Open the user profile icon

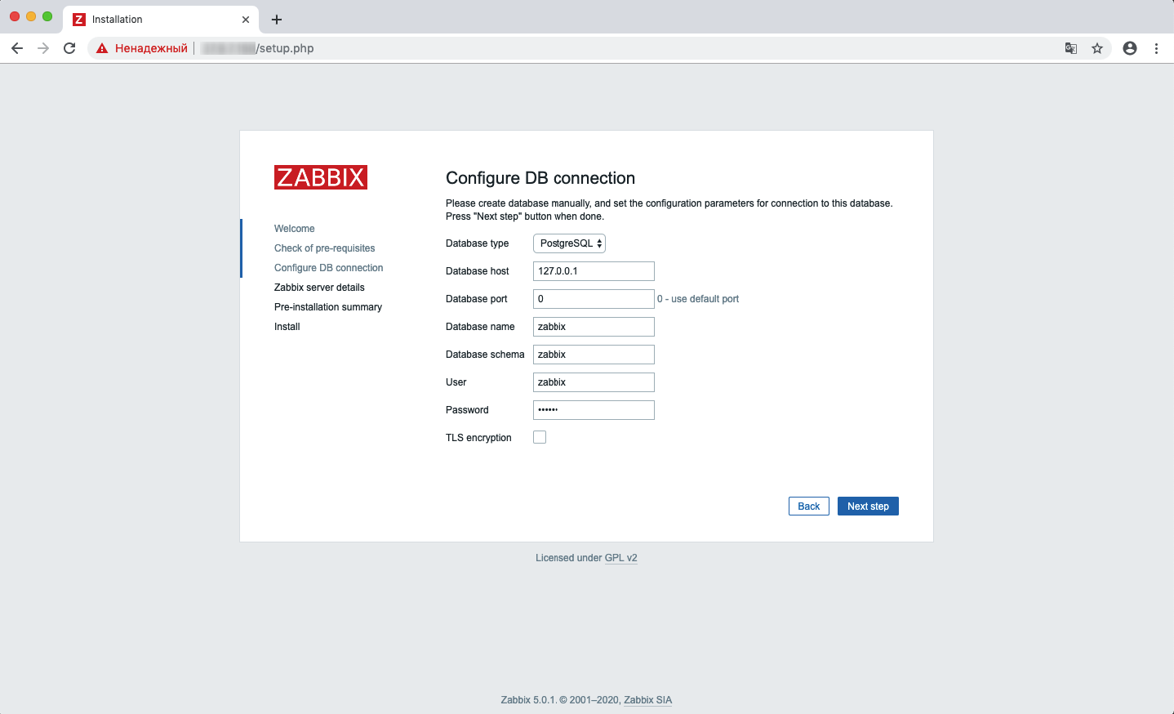click(1130, 48)
